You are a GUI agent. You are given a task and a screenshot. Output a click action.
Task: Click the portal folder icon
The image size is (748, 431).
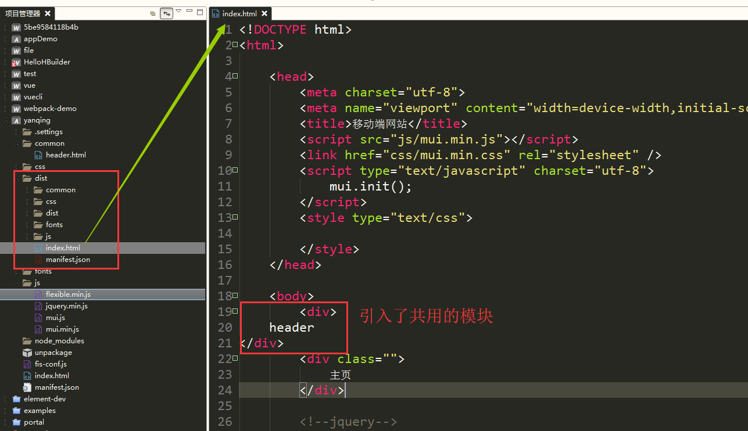tap(16, 422)
